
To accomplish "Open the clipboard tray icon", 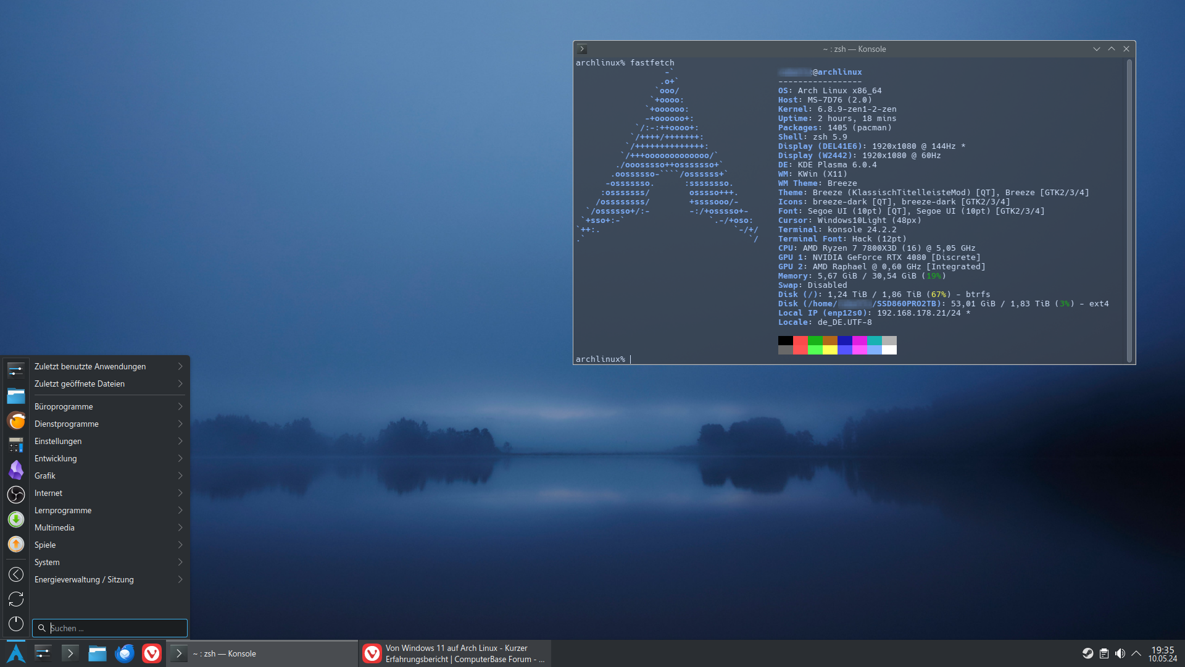I will (x=1104, y=653).
